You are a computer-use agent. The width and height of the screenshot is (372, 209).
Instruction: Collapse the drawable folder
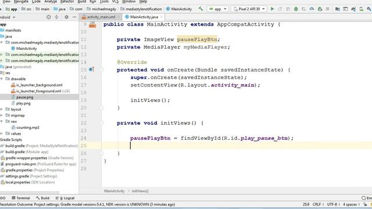(x=2, y=79)
